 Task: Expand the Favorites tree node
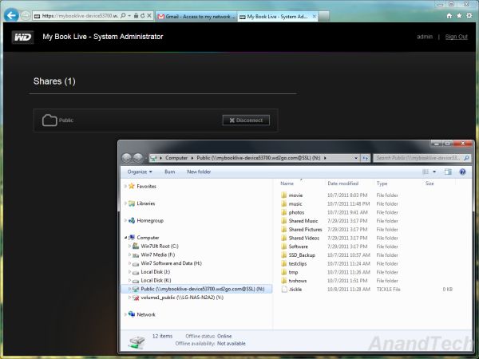pos(125,186)
